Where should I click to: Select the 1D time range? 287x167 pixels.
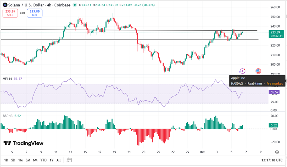pos(6,160)
